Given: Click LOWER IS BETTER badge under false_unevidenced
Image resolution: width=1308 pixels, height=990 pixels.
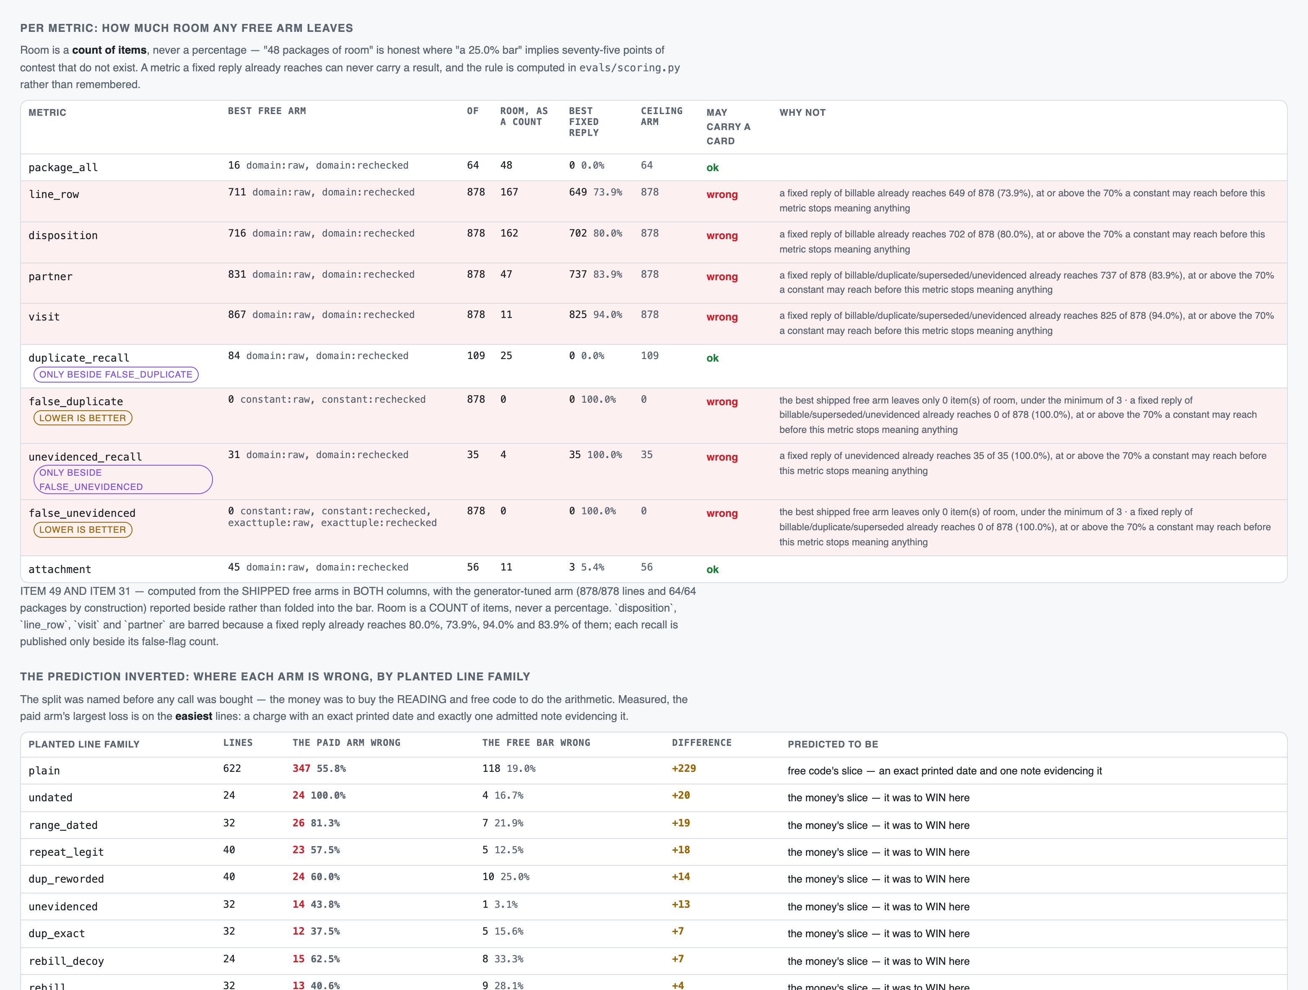Looking at the screenshot, I should click(83, 530).
